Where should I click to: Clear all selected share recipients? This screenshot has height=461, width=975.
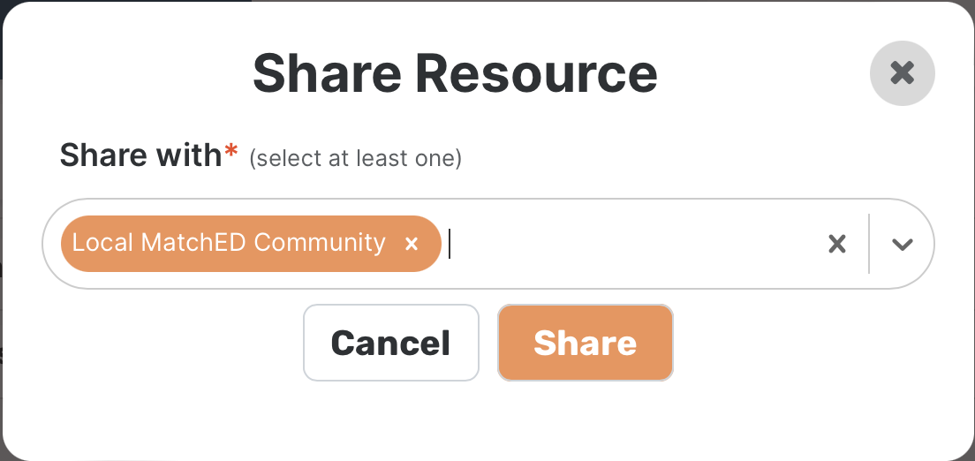836,244
